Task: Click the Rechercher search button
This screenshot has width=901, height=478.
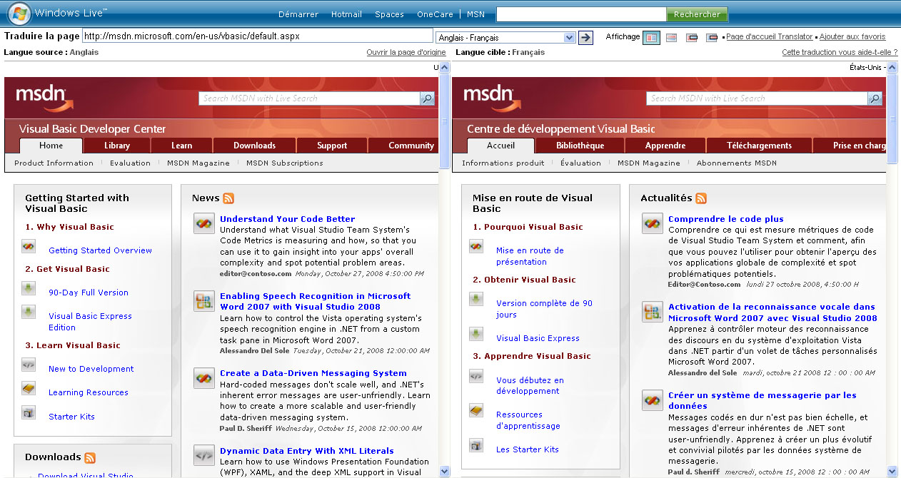Action: 697,14
